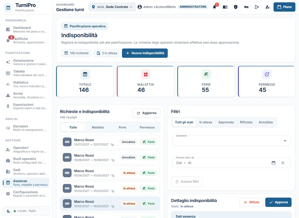Click the location pin icon next to Sede
This screenshot has width=299, height=218.
pyautogui.click(x=93, y=7)
